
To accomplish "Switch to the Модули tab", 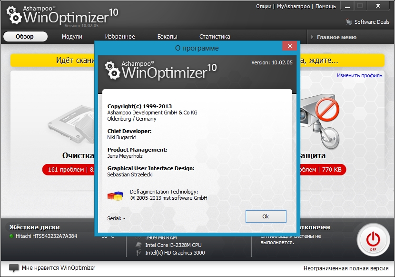I will [x=72, y=37].
